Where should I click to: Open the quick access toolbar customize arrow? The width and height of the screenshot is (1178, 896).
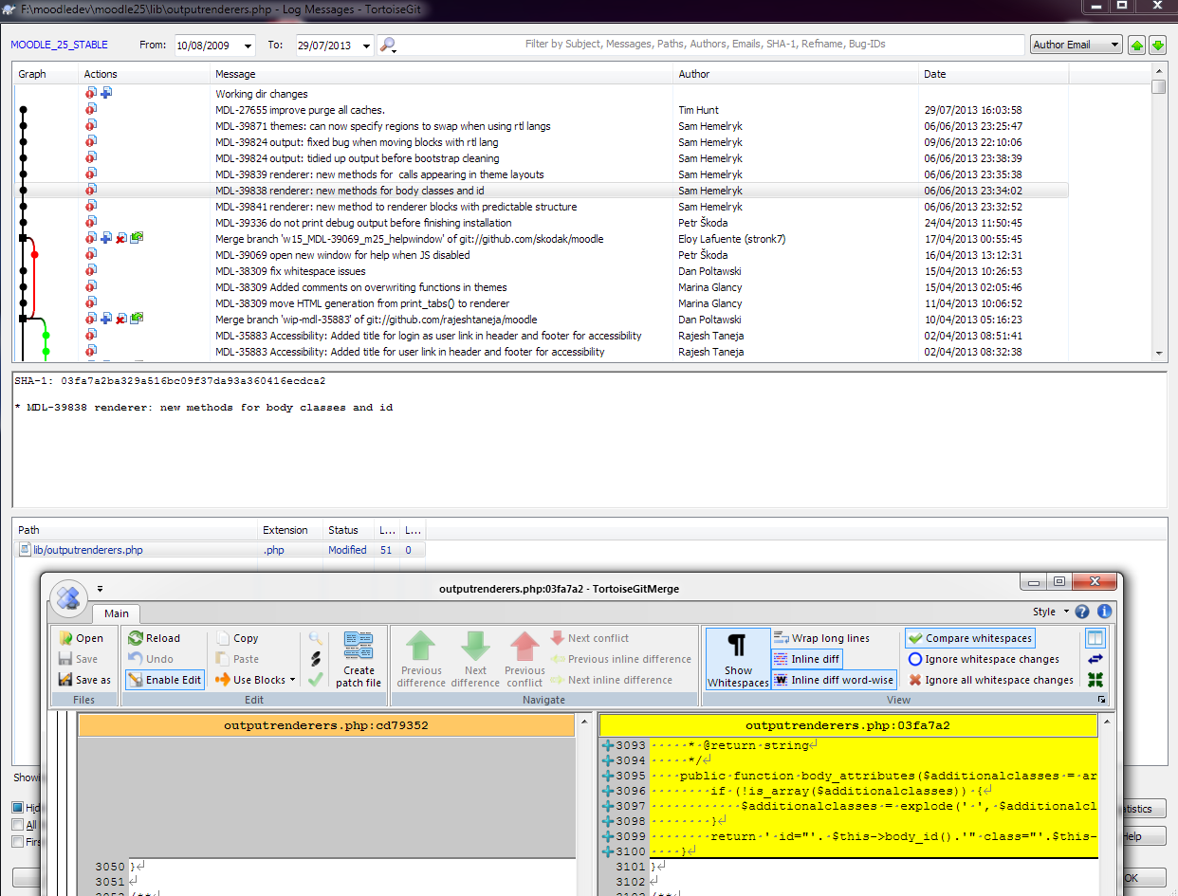100,589
